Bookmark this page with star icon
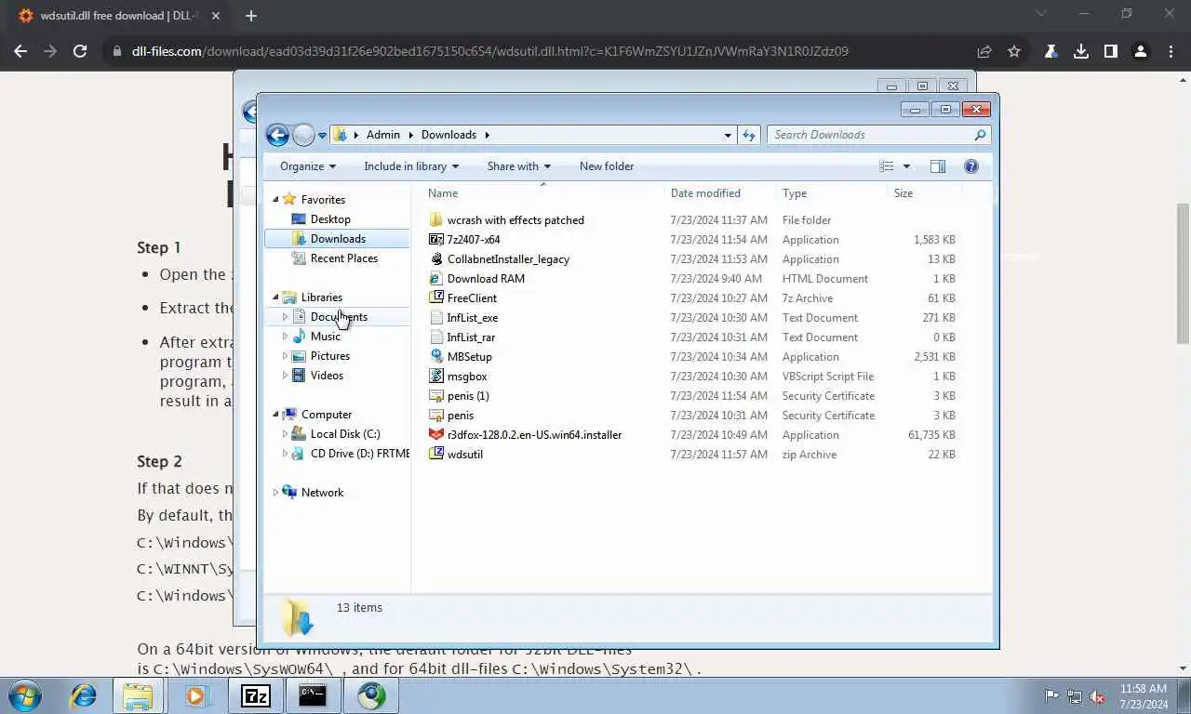The width and height of the screenshot is (1191, 714). [1014, 51]
